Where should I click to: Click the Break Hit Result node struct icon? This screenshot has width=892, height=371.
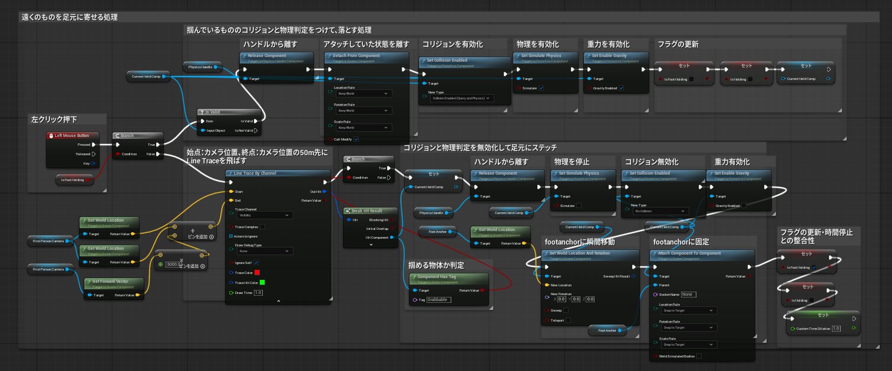pos(348,210)
